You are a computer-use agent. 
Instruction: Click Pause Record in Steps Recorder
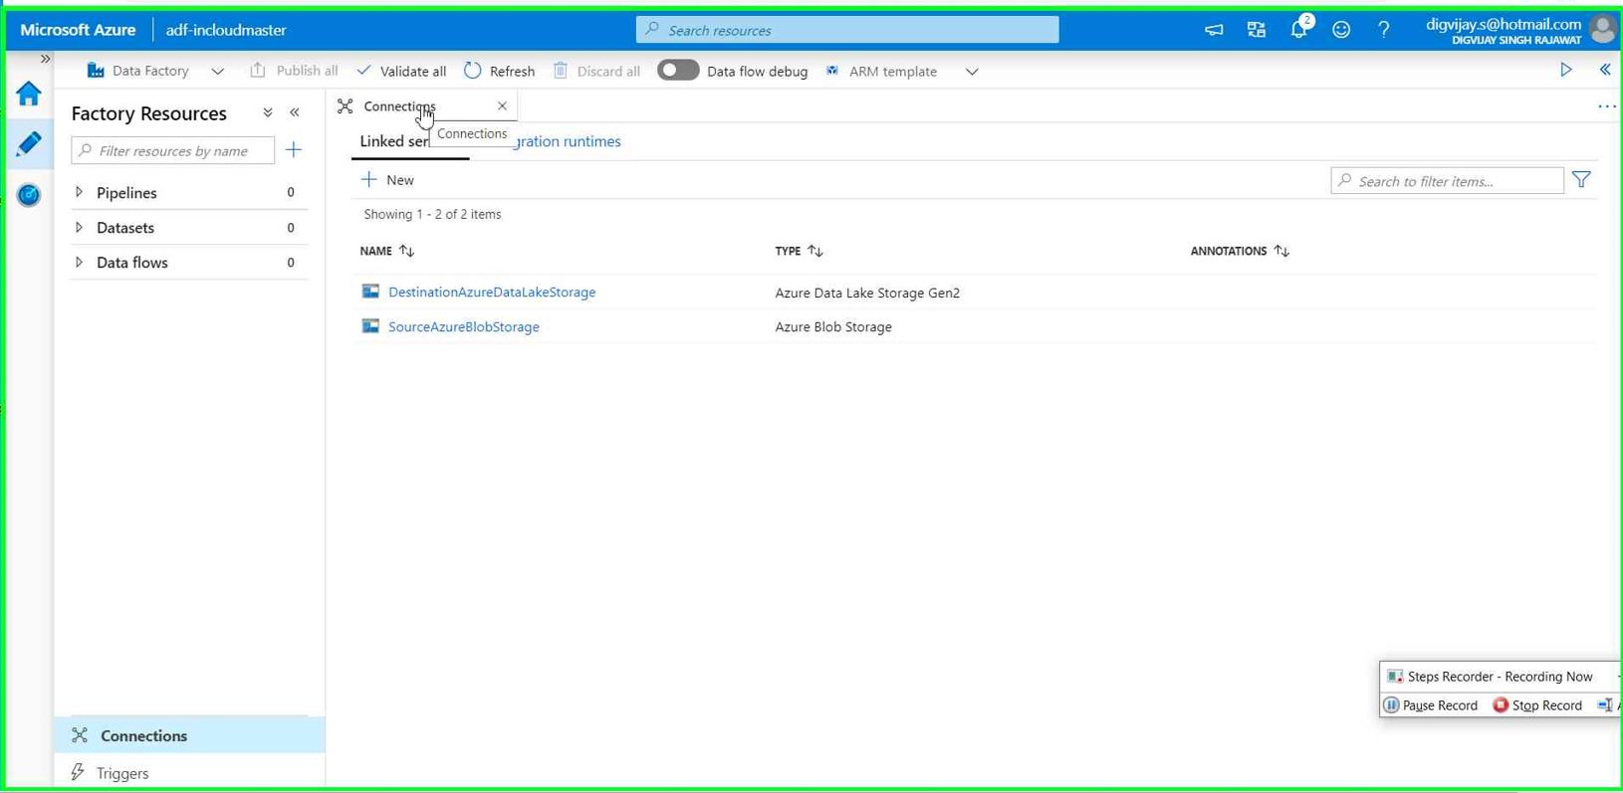(1431, 705)
